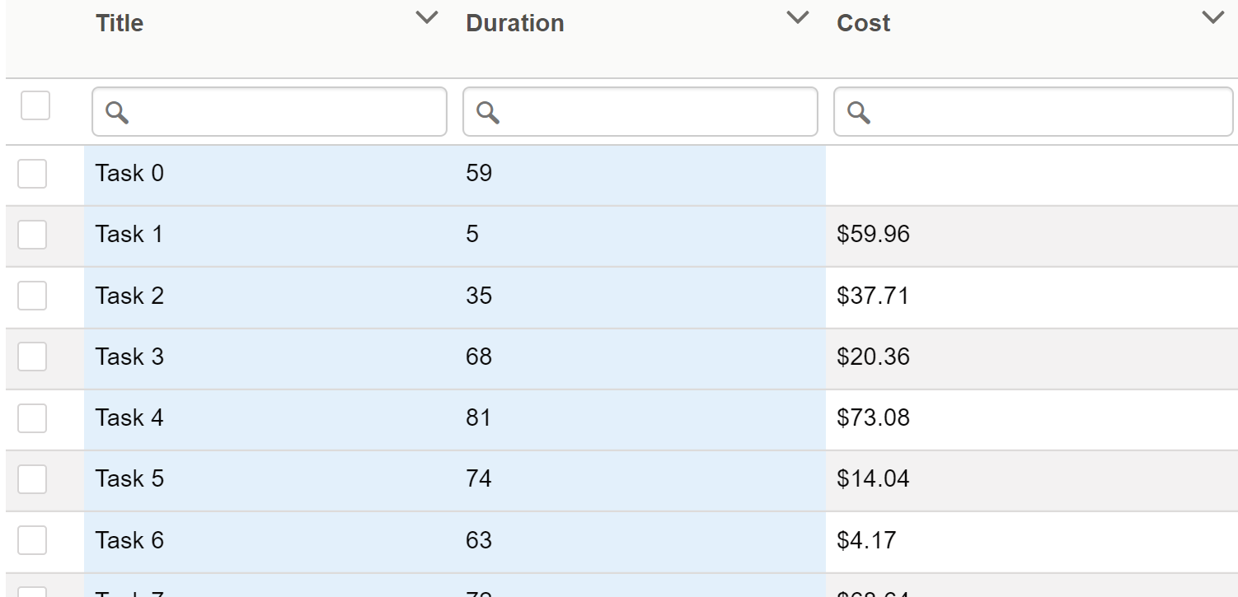
Task: Check the checkbox for Task 0
Action: [x=31, y=174]
